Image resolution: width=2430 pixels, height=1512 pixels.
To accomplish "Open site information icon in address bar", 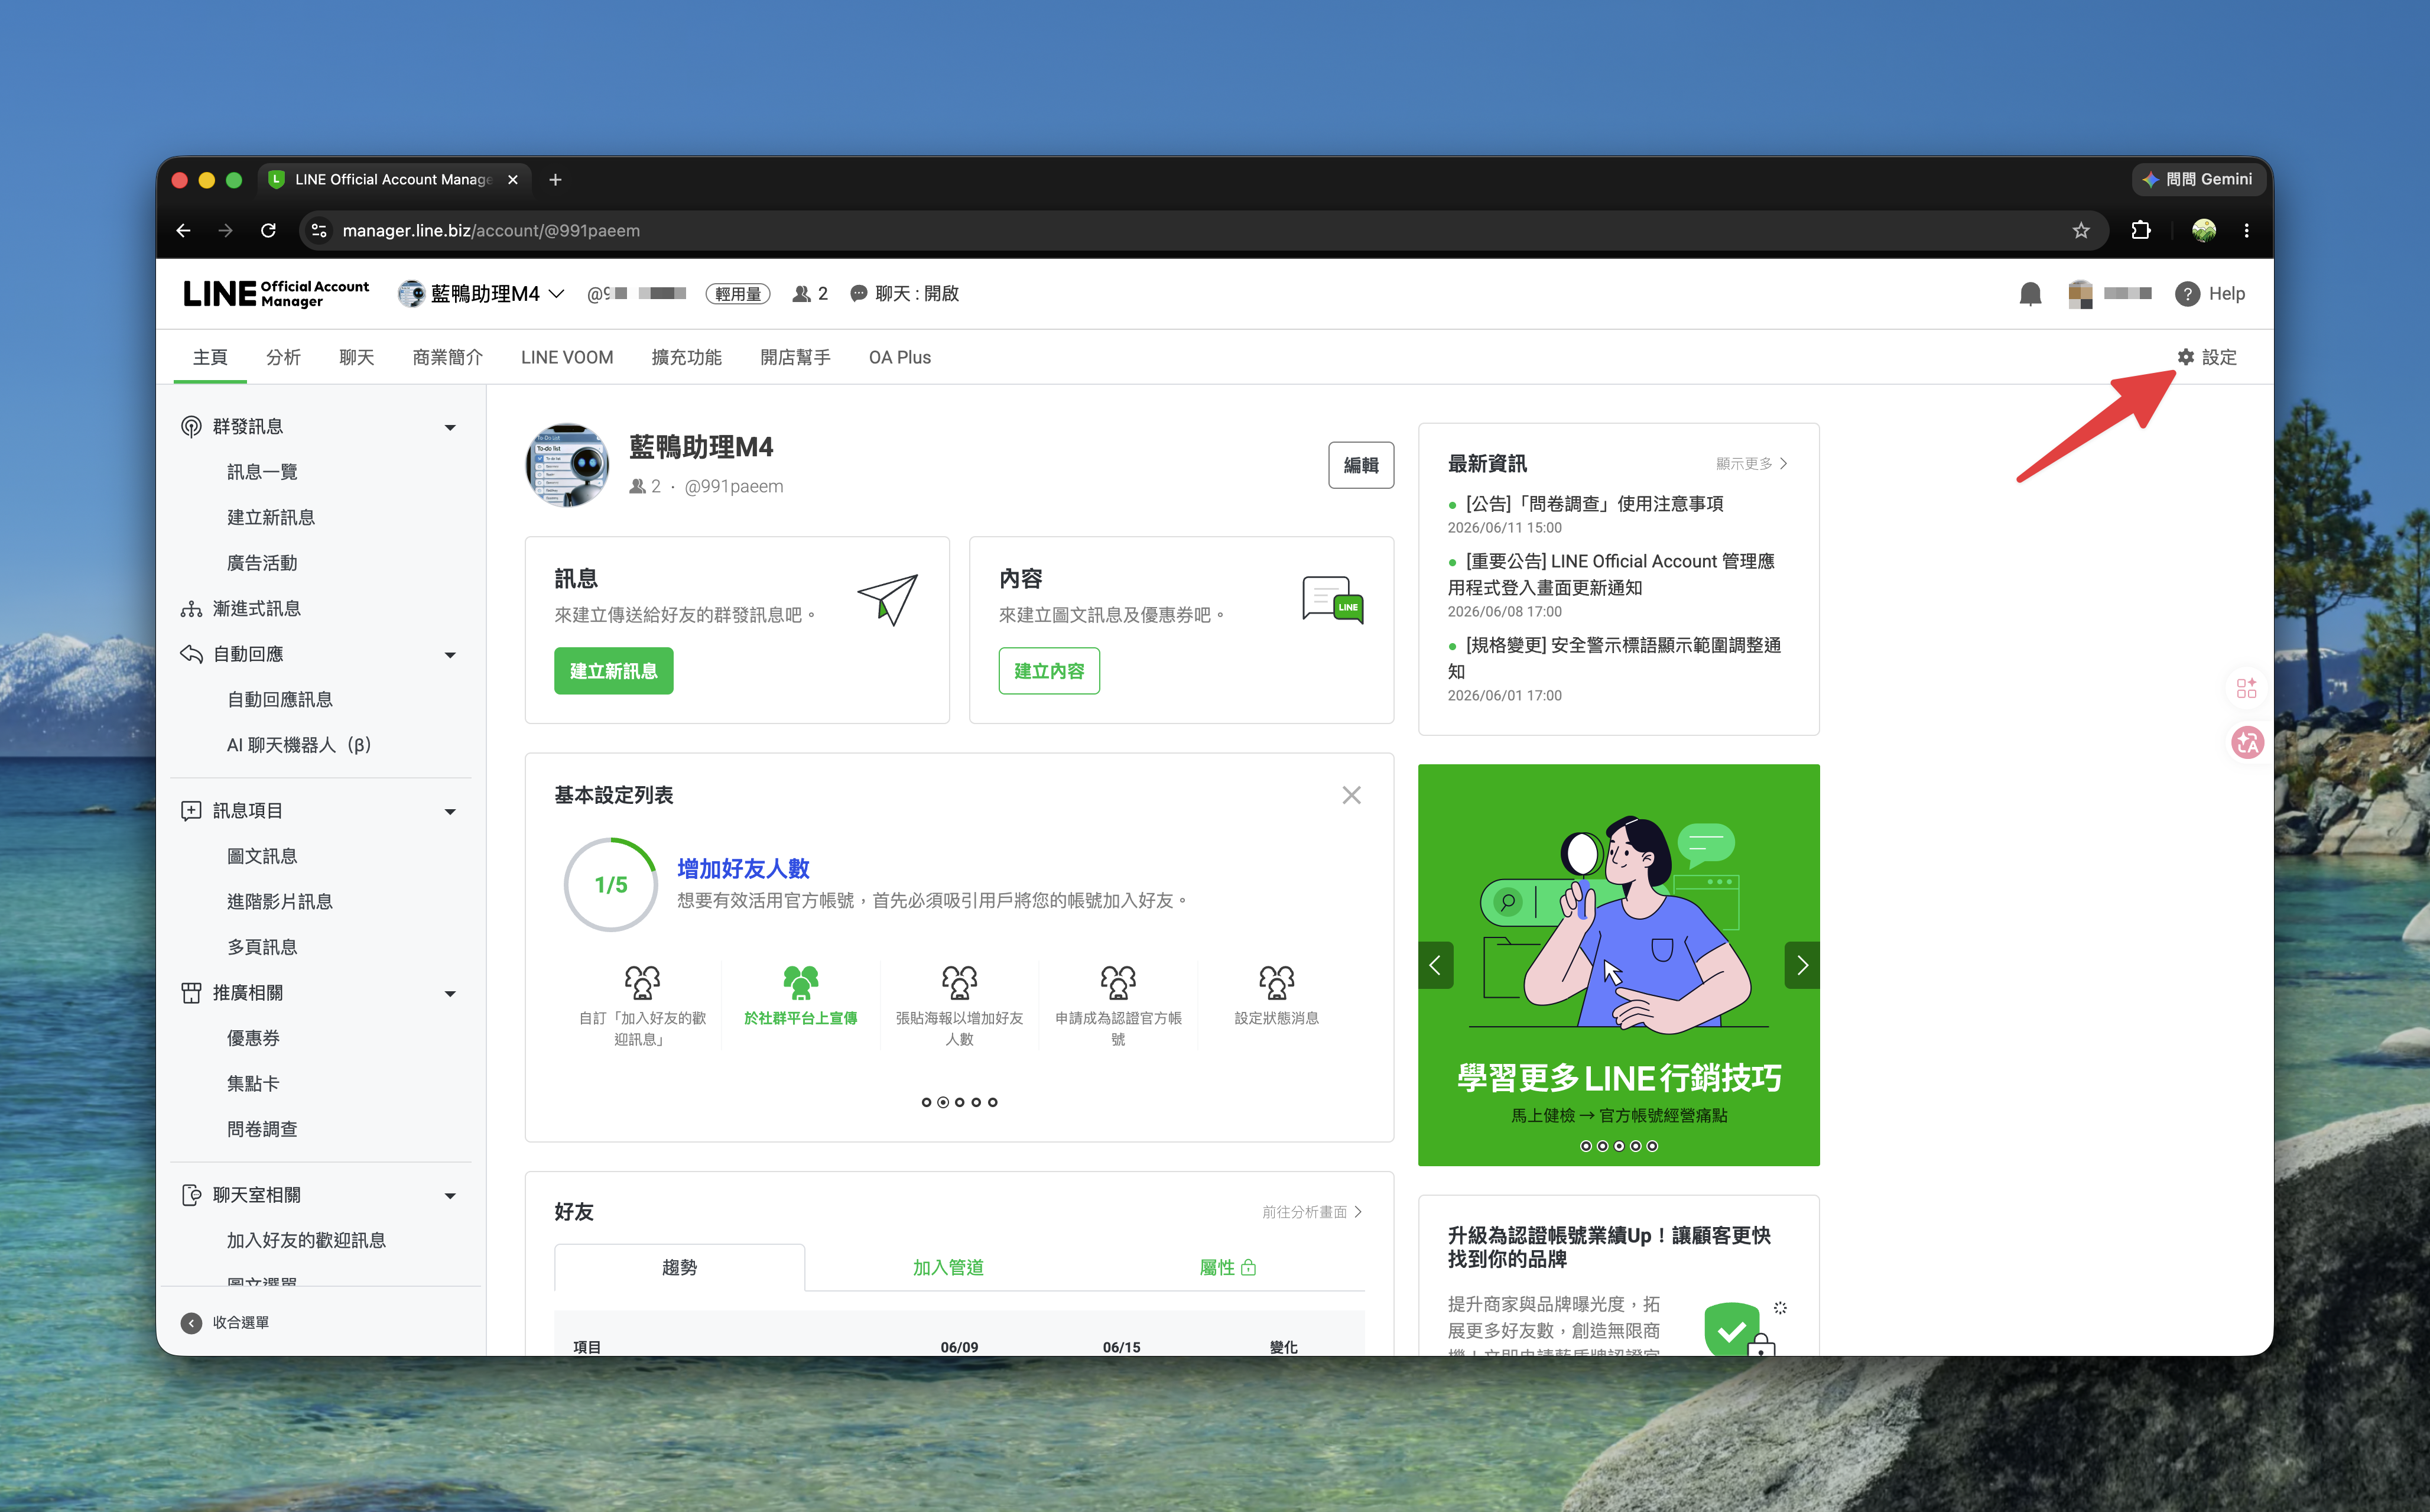I will [319, 231].
